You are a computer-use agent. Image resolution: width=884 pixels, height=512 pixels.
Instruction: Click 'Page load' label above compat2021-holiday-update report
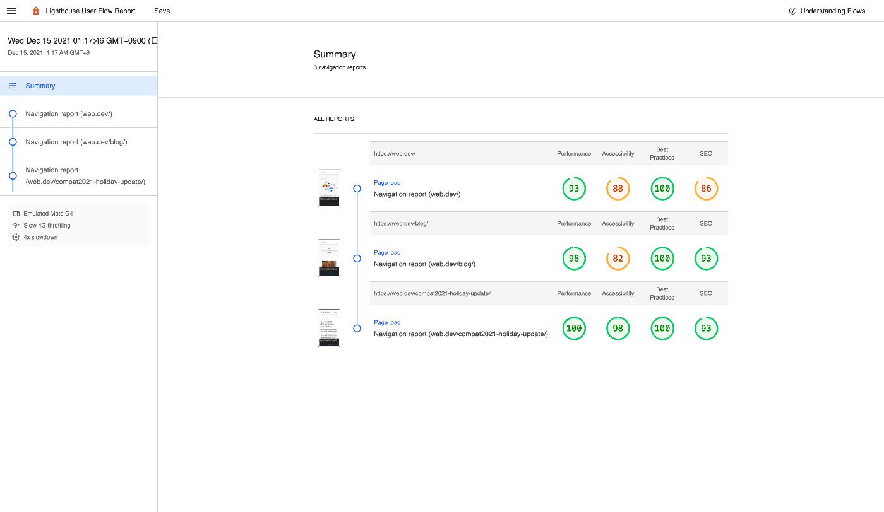[x=387, y=323]
